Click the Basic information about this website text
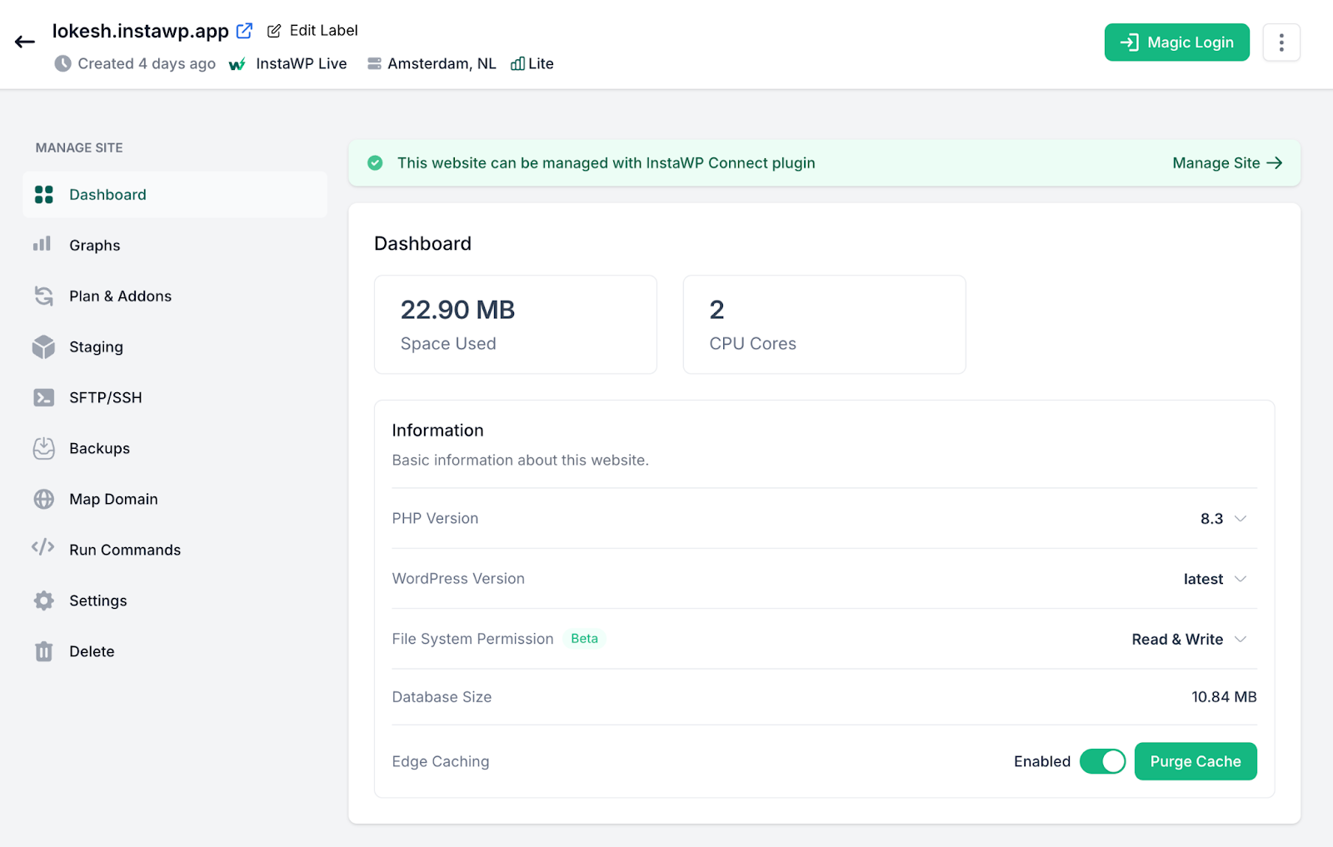 click(520, 461)
